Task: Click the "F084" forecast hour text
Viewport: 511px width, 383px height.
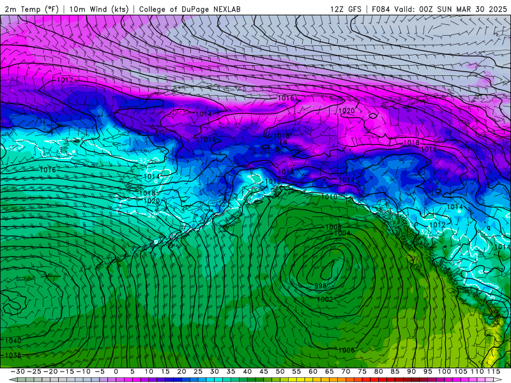Action: [381, 9]
